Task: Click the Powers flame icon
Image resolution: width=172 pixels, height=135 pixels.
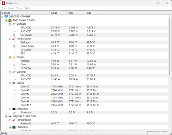Action: pos(14,57)
